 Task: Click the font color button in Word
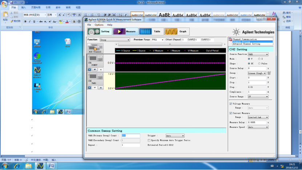67,21
